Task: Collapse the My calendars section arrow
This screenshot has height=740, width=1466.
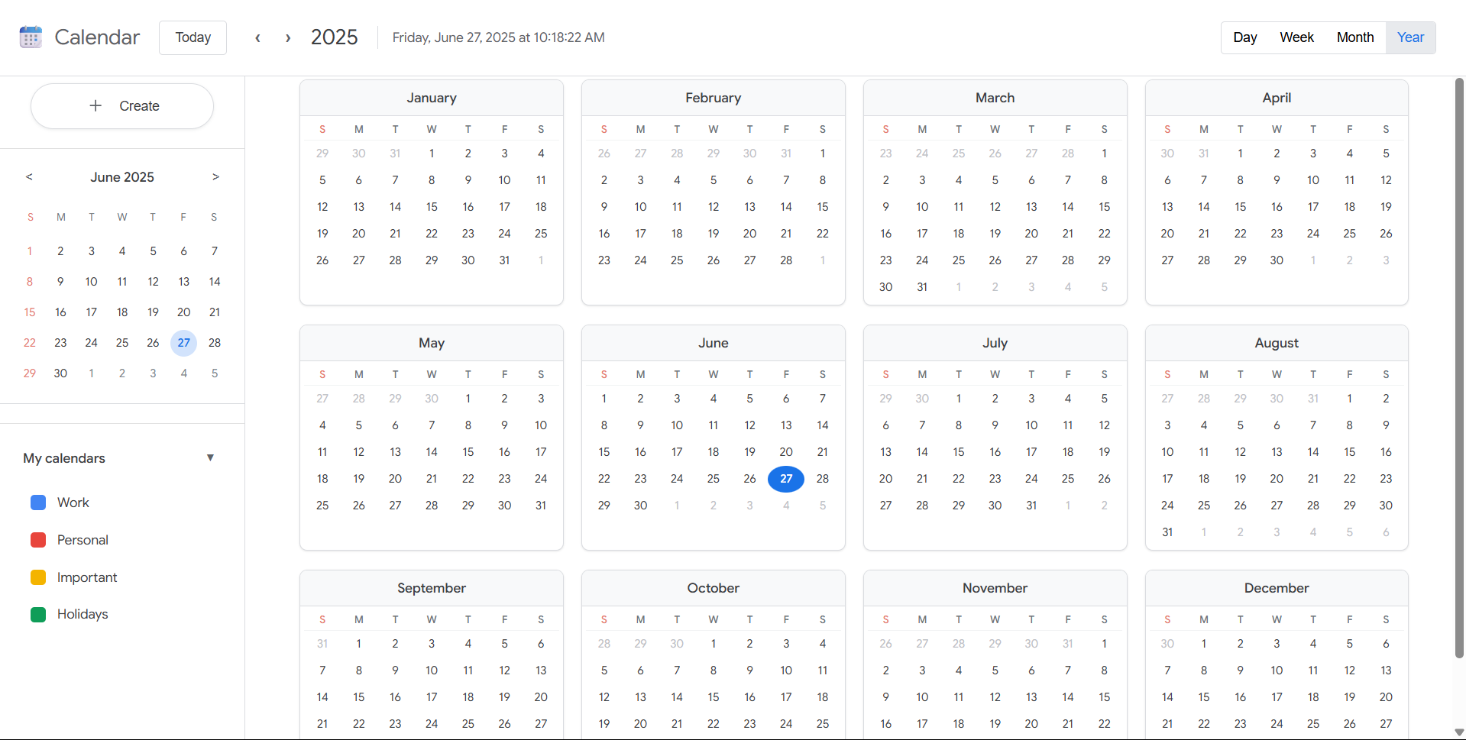Action: [x=210, y=457]
